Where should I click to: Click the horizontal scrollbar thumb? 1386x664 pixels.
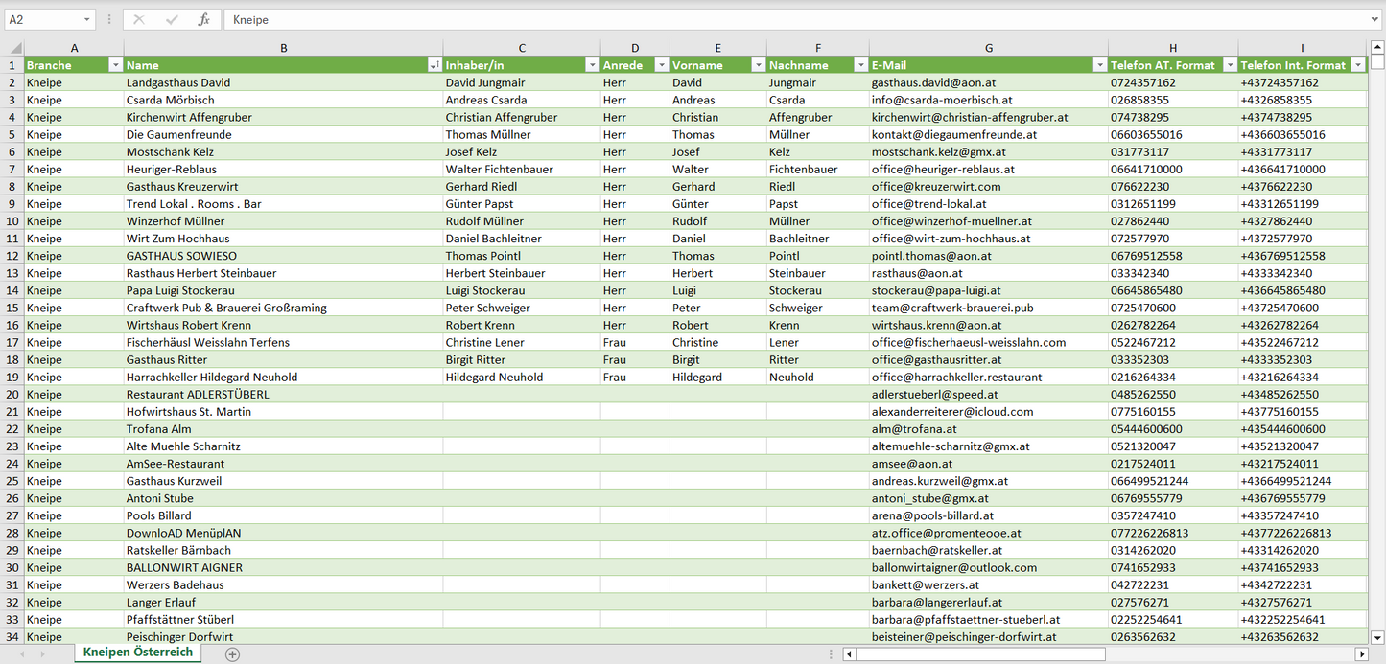[x=980, y=653]
